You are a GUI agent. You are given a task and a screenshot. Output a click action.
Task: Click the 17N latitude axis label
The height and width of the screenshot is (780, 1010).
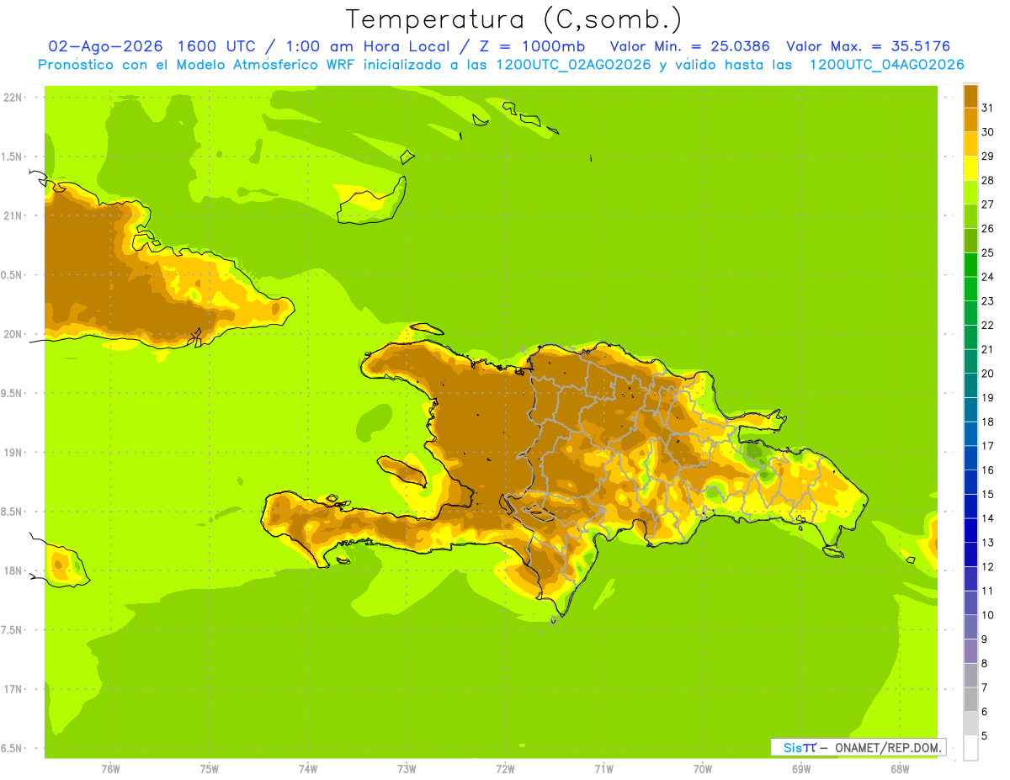tap(13, 689)
